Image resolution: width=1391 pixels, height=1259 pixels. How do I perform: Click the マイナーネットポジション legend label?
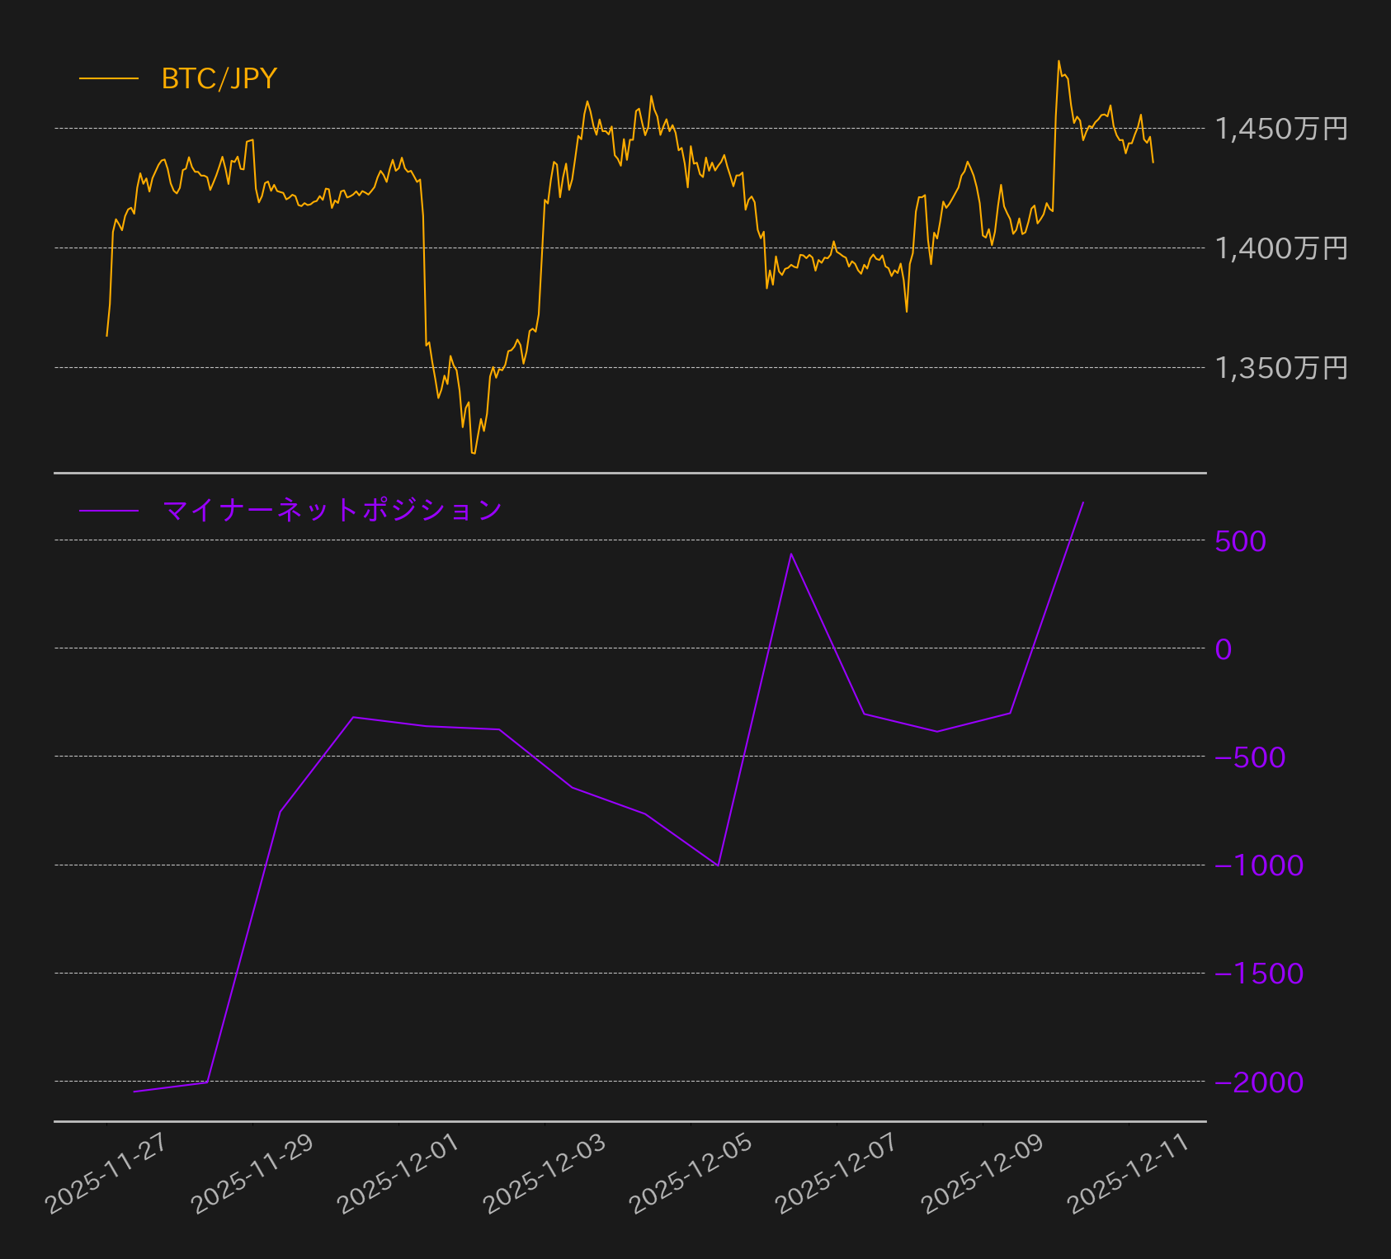pos(332,511)
